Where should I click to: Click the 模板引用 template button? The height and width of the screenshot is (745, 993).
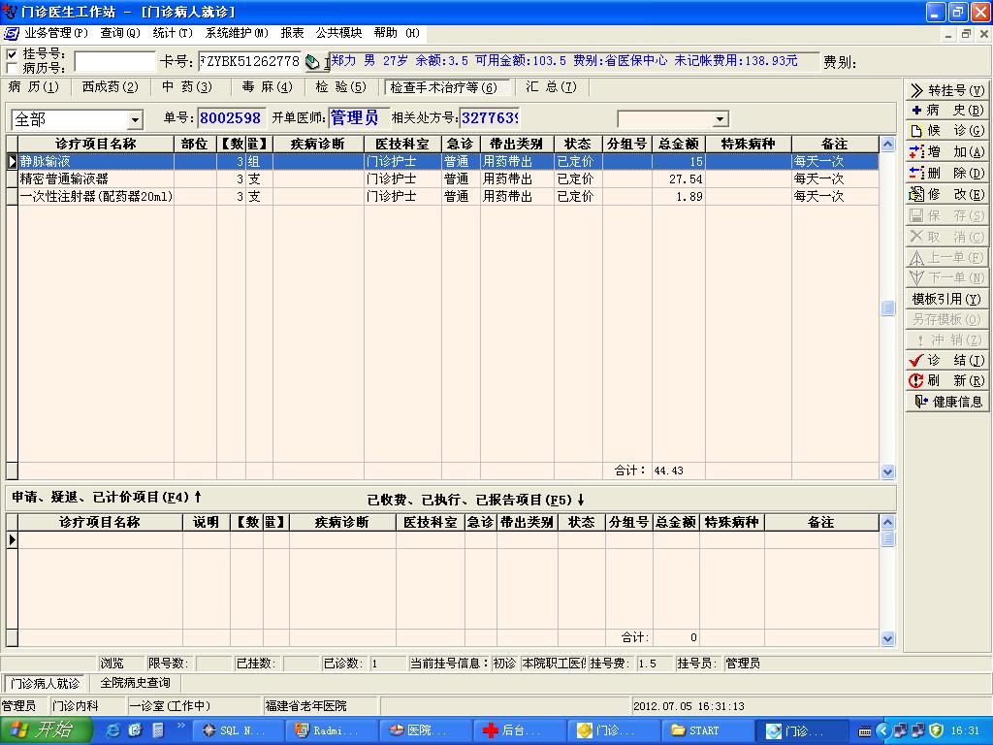(x=946, y=299)
